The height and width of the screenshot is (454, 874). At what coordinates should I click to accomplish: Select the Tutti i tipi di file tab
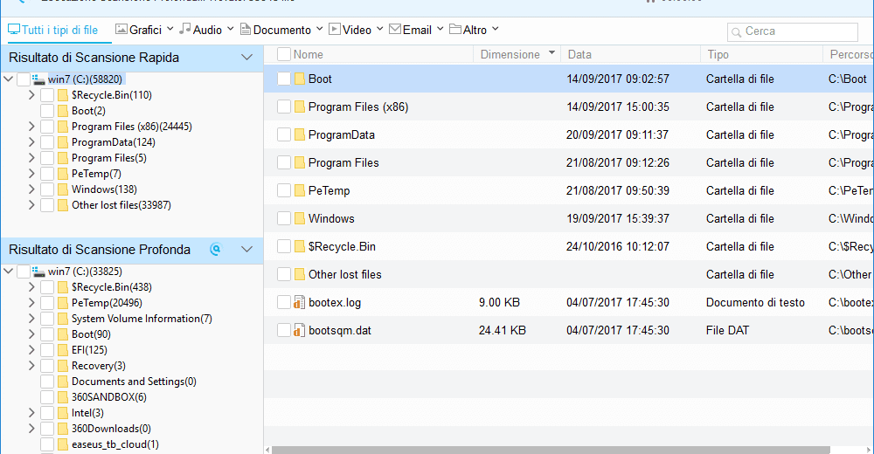[53, 30]
